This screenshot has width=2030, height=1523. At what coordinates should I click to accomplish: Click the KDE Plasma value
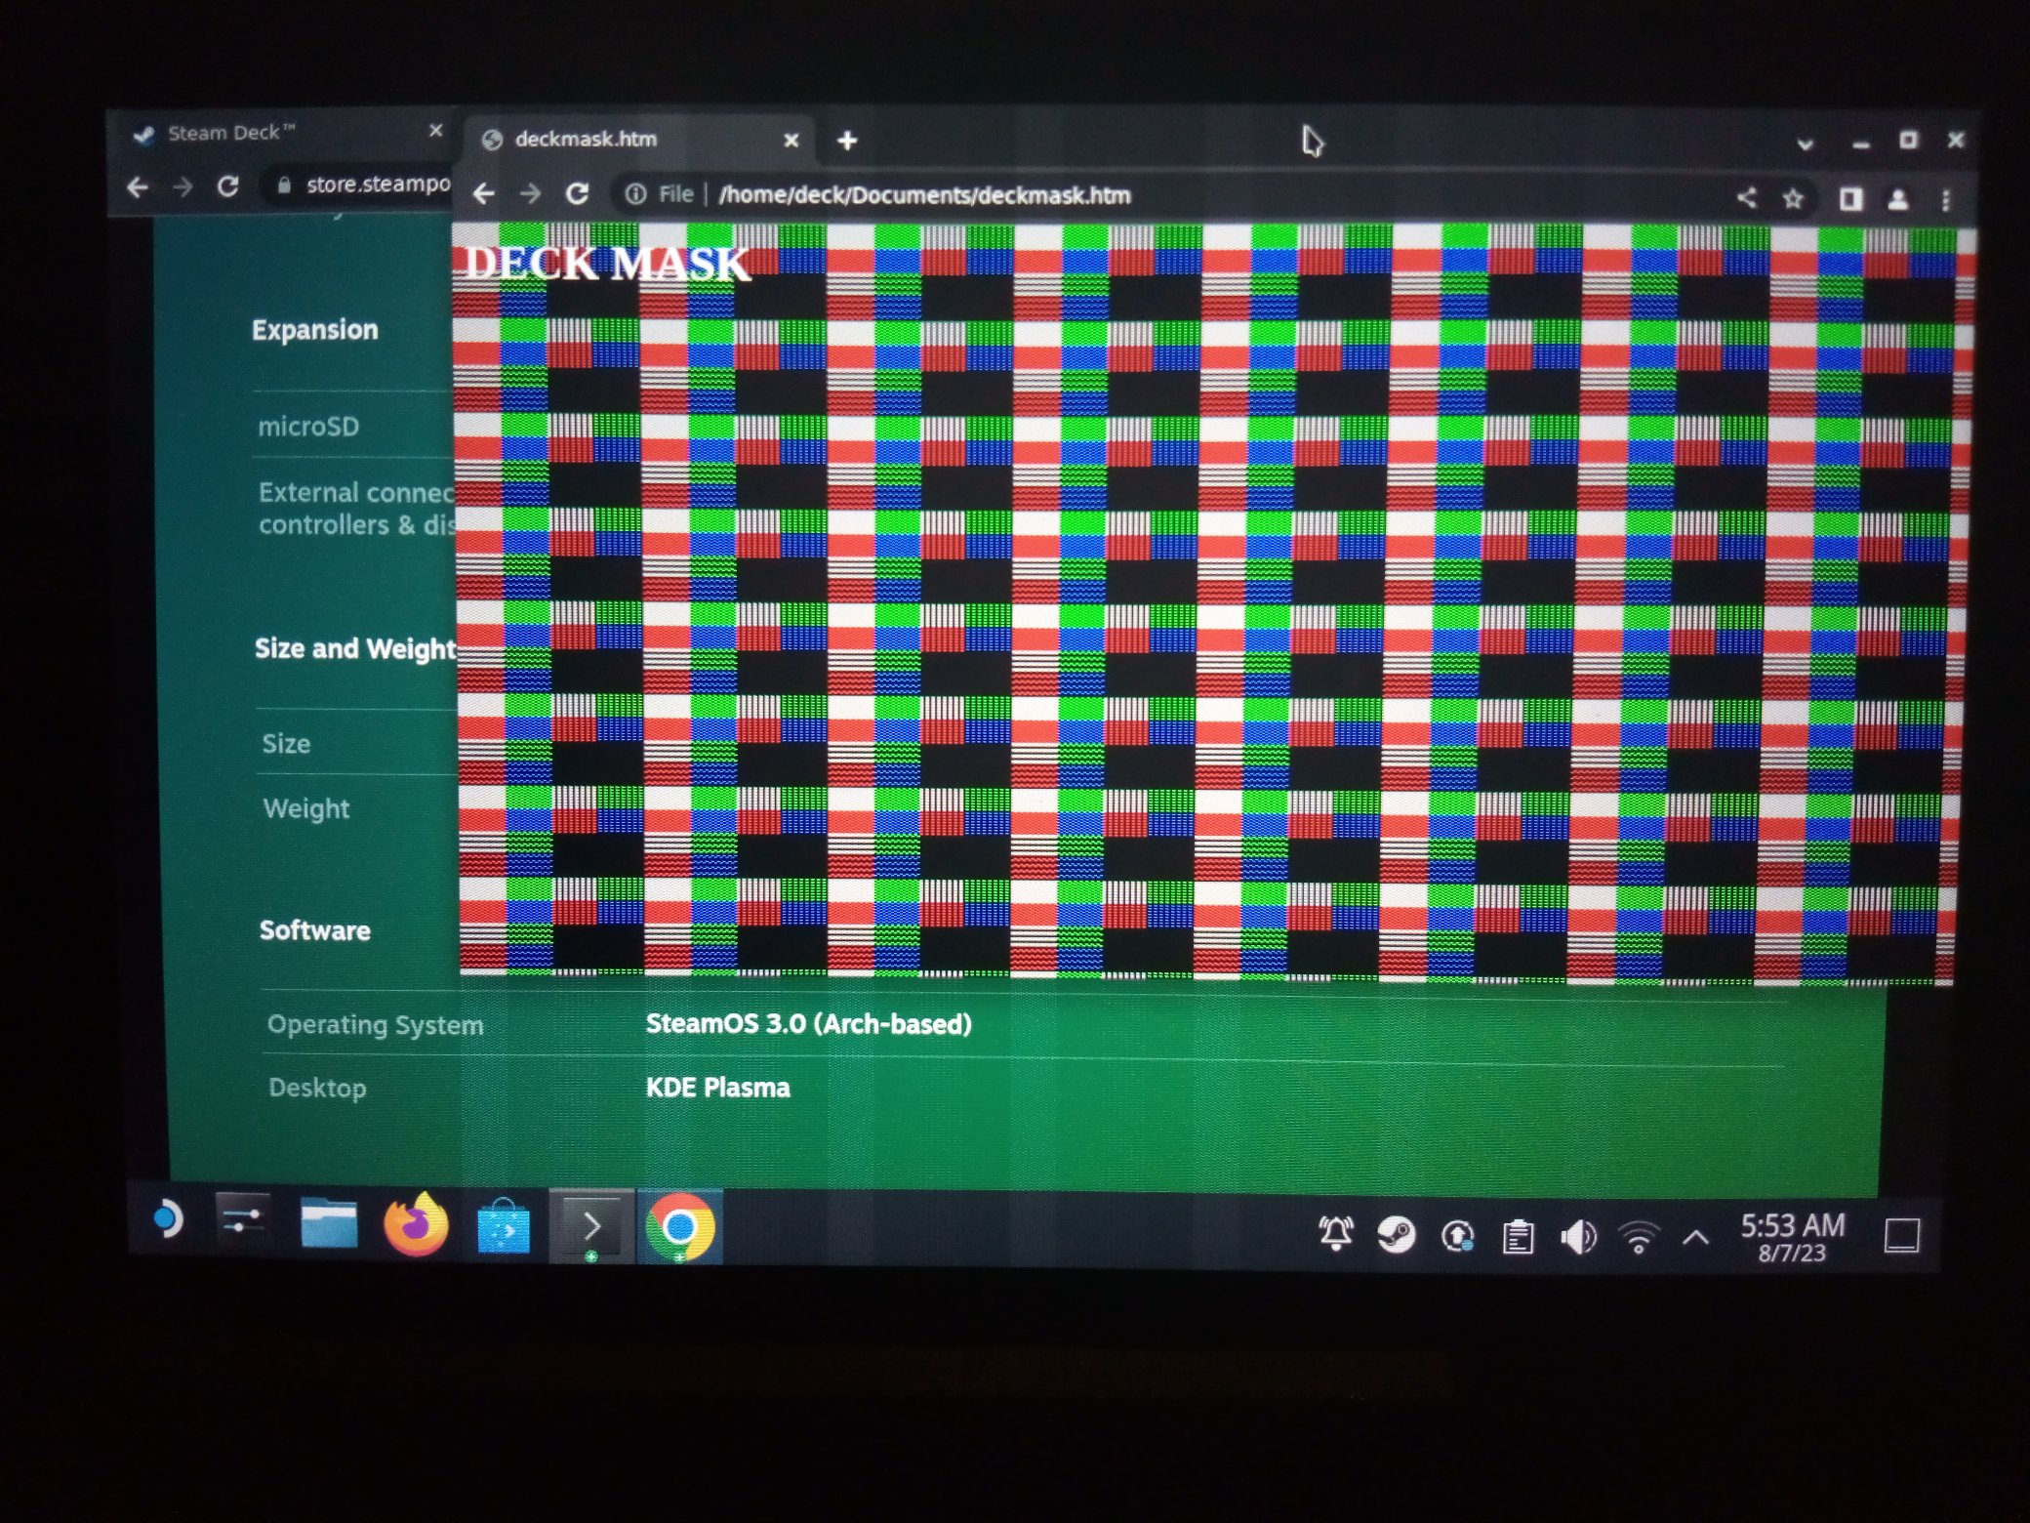[x=718, y=1088]
